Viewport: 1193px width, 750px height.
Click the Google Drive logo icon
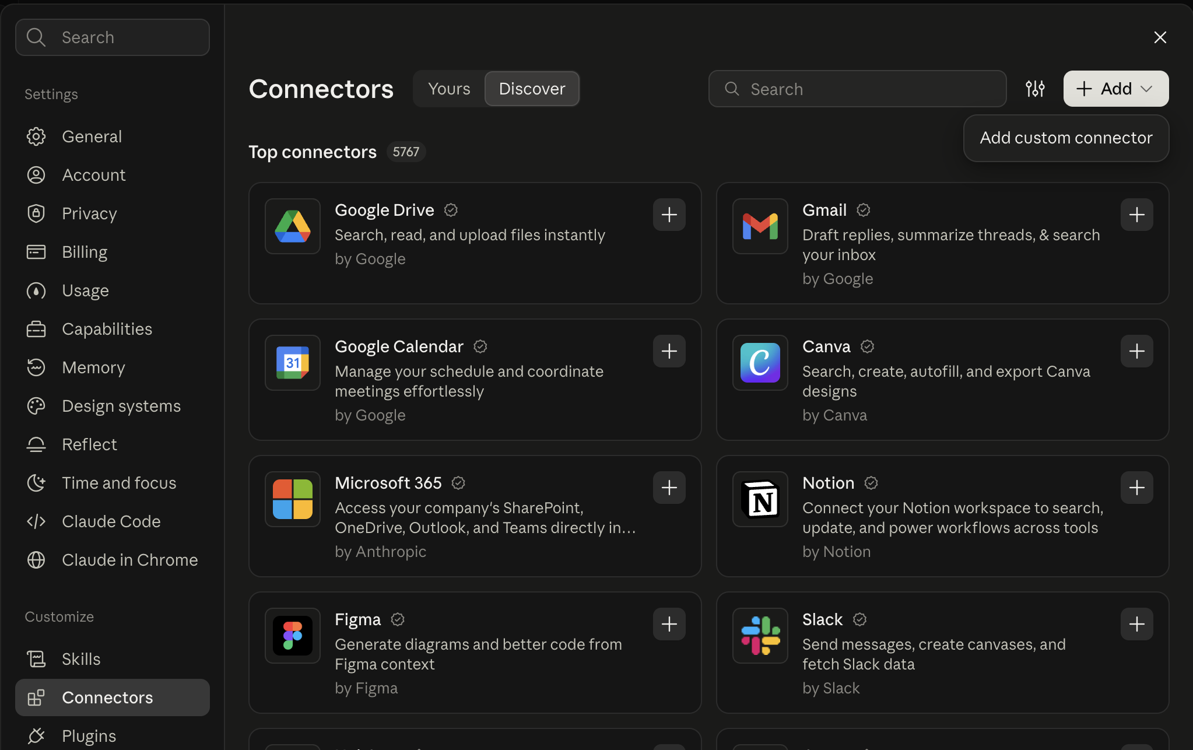[293, 226]
